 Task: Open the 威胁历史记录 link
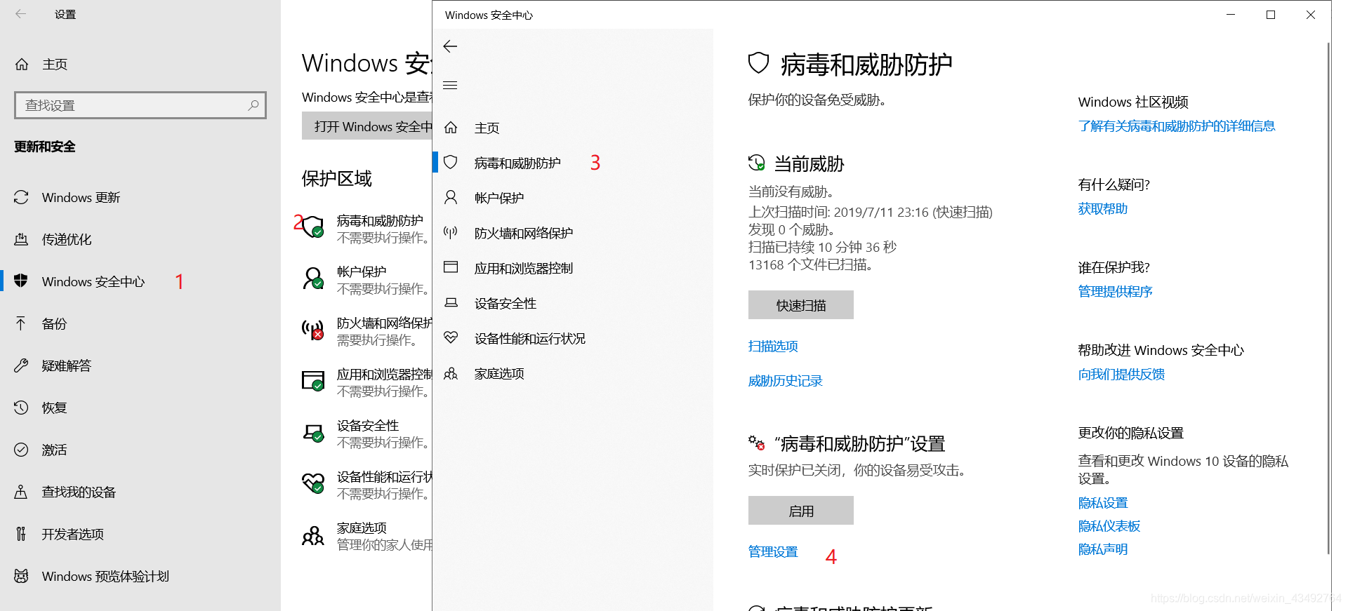[785, 381]
